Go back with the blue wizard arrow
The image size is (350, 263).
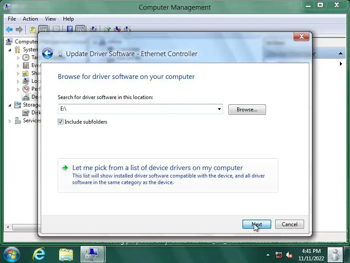(x=47, y=53)
